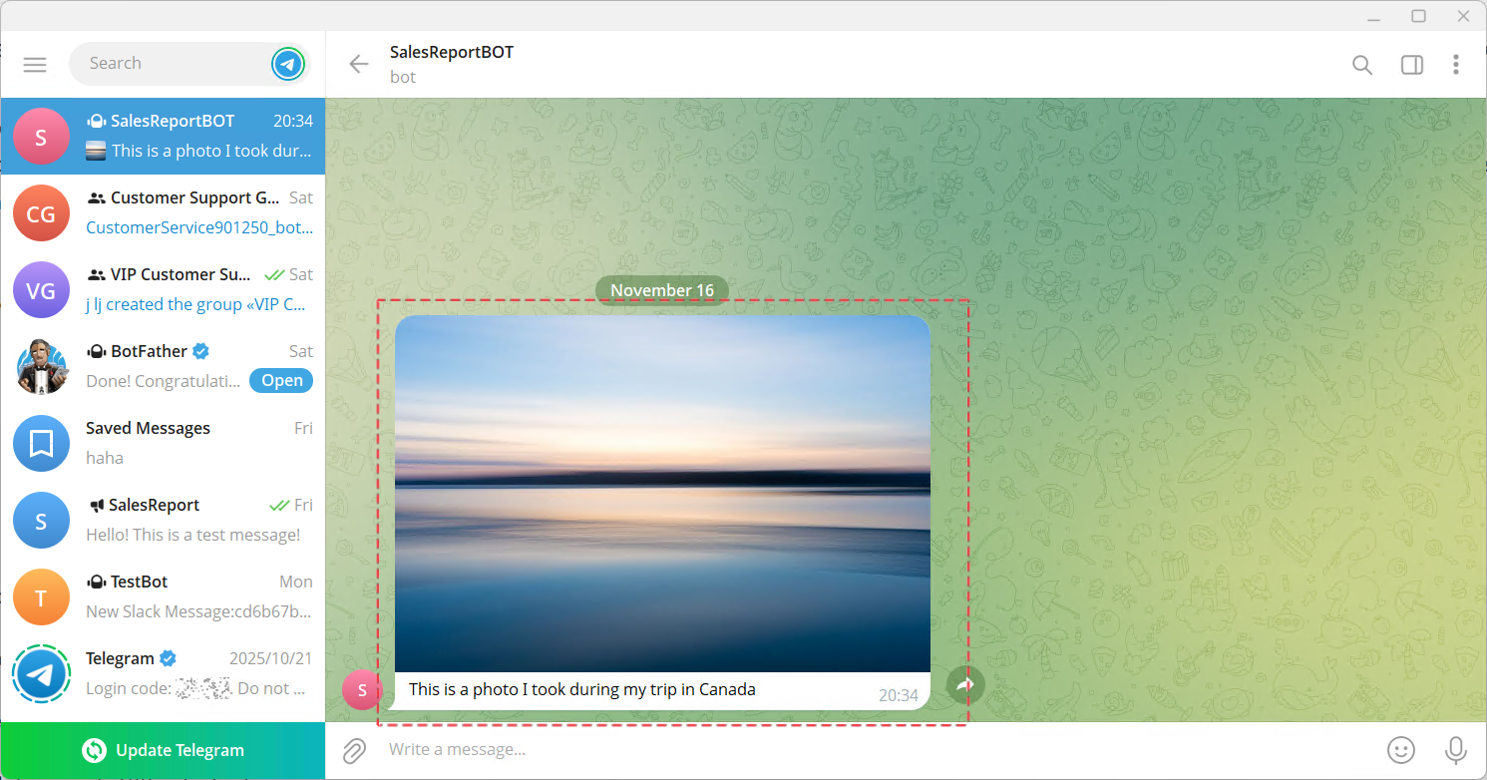Open the hamburger main menu
1487x780 pixels.
pyautogui.click(x=35, y=65)
